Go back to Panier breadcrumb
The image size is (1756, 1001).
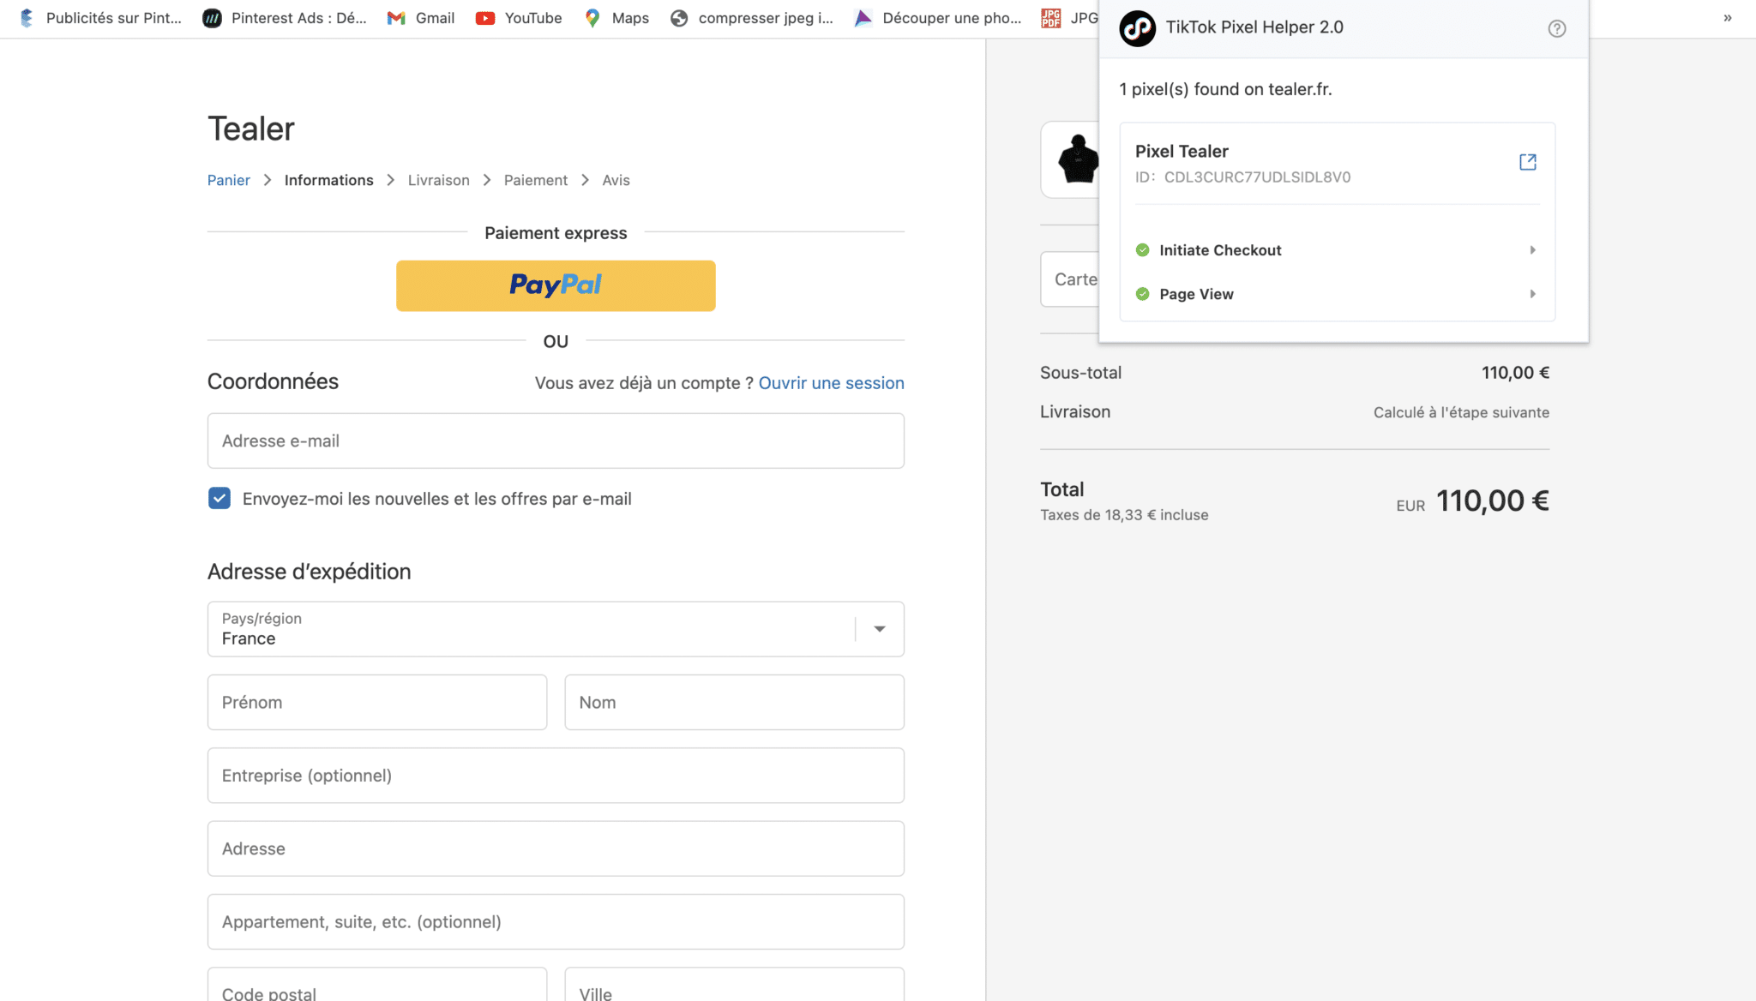tap(229, 180)
